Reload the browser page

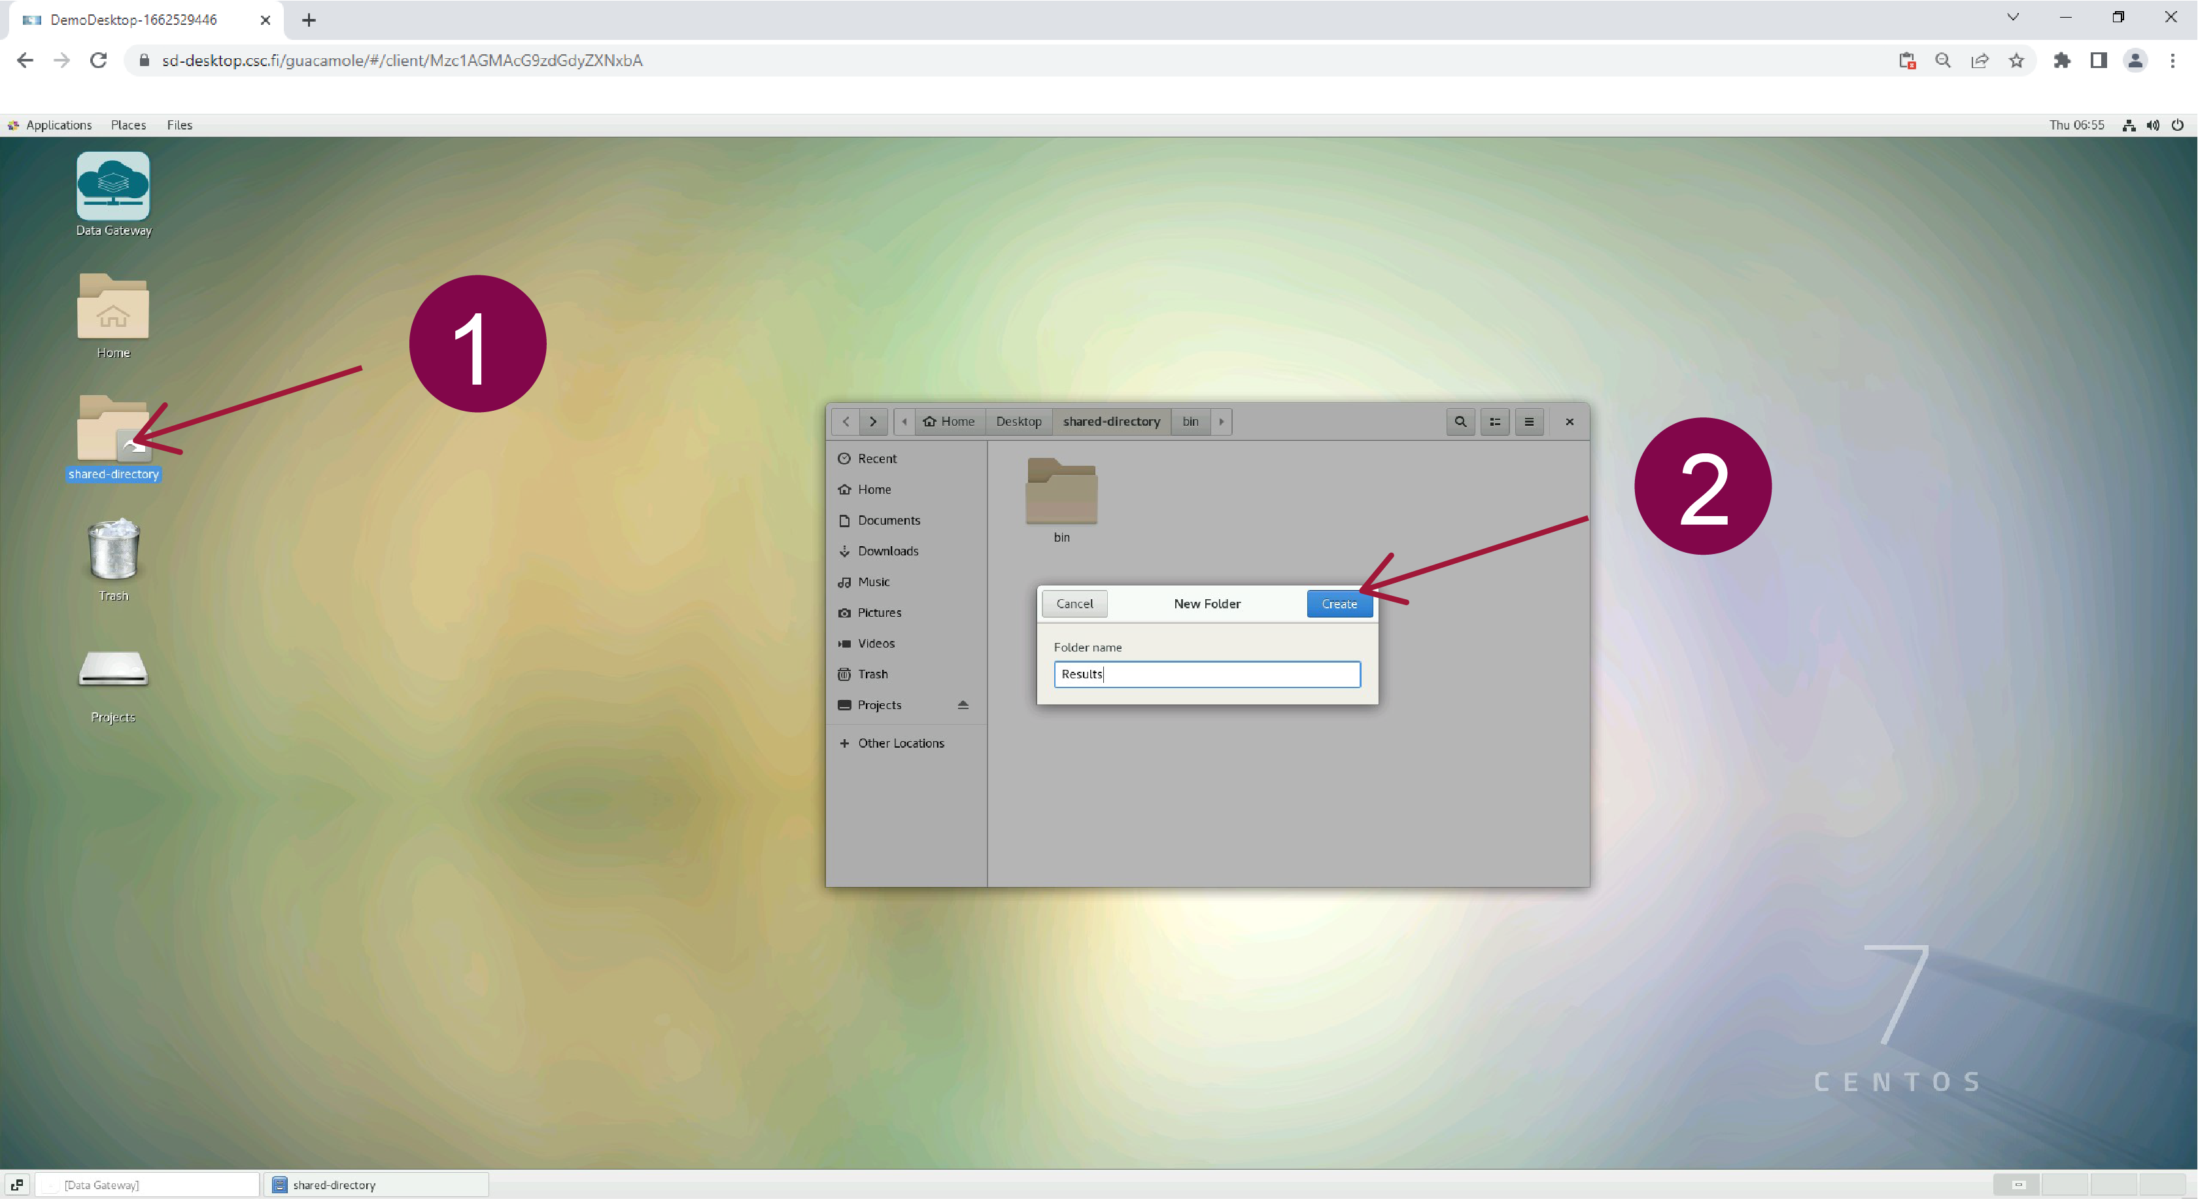coord(99,61)
